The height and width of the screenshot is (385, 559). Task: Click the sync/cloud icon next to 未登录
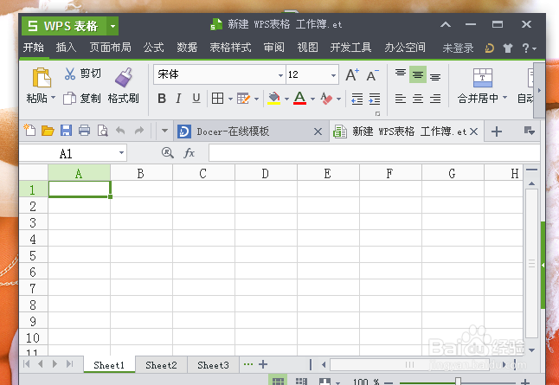(490, 48)
